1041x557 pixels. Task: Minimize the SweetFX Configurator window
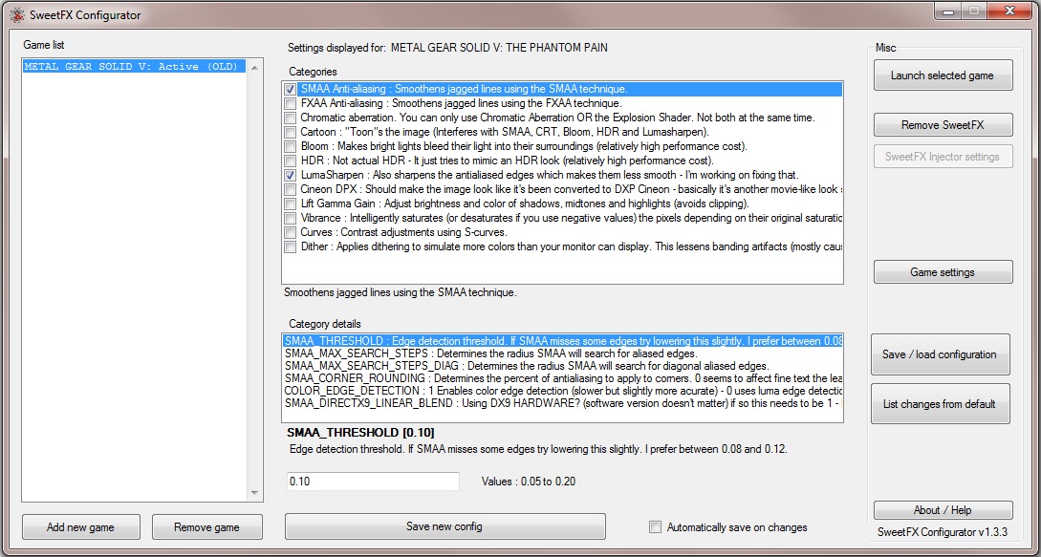pyautogui.click(x=950, y=11)
